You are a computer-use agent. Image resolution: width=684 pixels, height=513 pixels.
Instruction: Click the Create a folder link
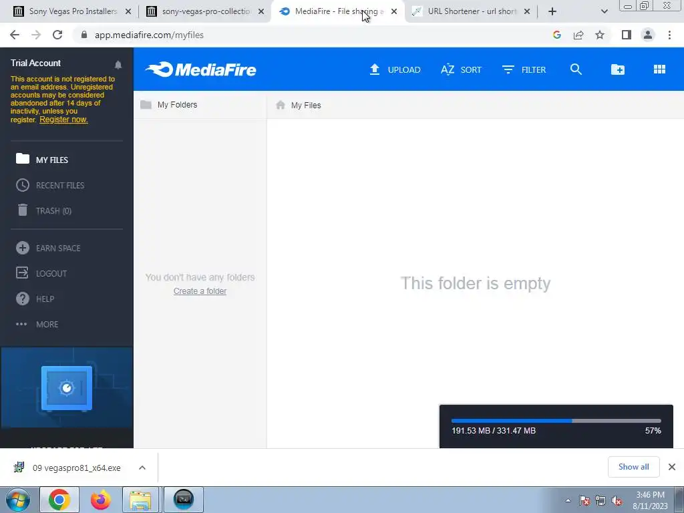click(200, 291)
